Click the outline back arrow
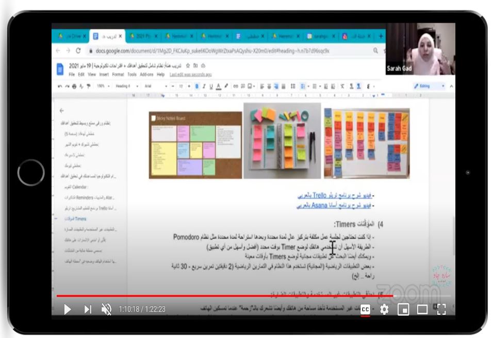The height and width of the screenshot is (338, 492). 62,110
